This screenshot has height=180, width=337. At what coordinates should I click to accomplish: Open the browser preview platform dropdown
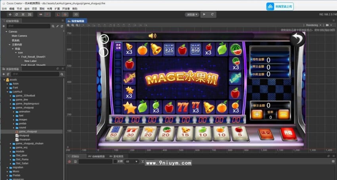[192, 14]
